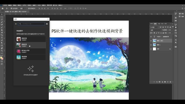The image size is (185, 104).
Task: Select the Brush tool
Action: [2, 27]
